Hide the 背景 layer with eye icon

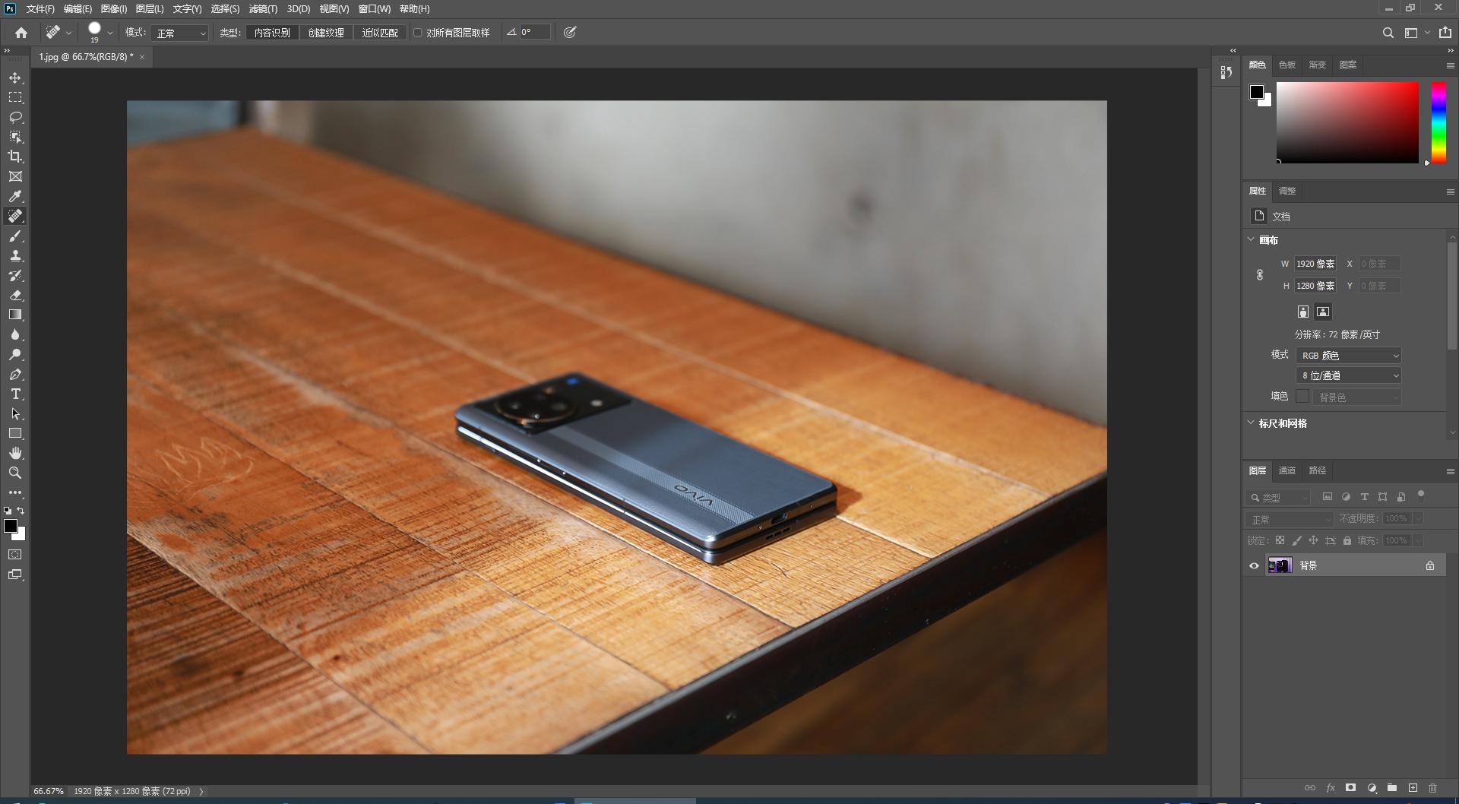(x=1254, y=565)
